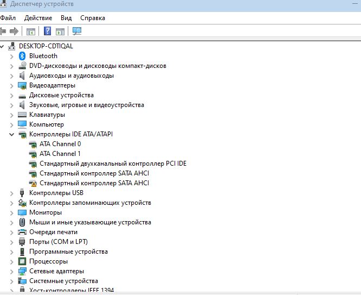361x295 pixels.
Task: Open the Справка menu
Action: click(x=93, y=18)
